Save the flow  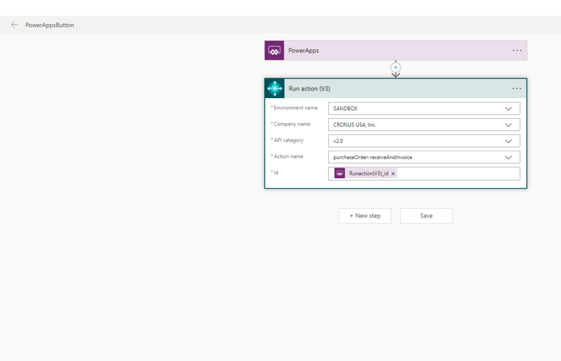click(x=426, y=216)
